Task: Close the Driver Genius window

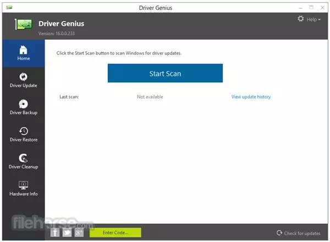Action: [x=322, y=8]
